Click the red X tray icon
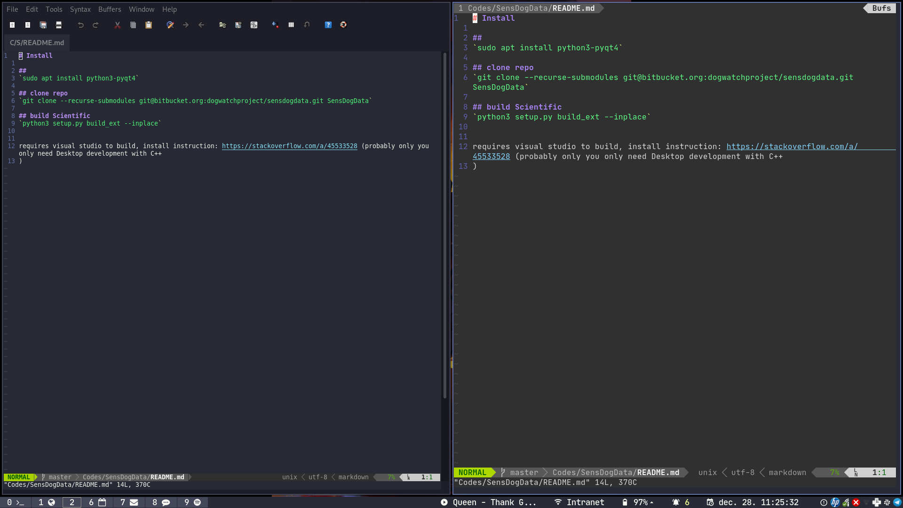The image size is (903, 508). click(856, 502)
